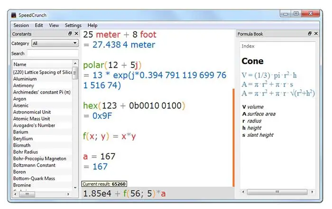Click the a = 167 expression
Viewport: 332px width, 209px height.
(x=99, y=156)
